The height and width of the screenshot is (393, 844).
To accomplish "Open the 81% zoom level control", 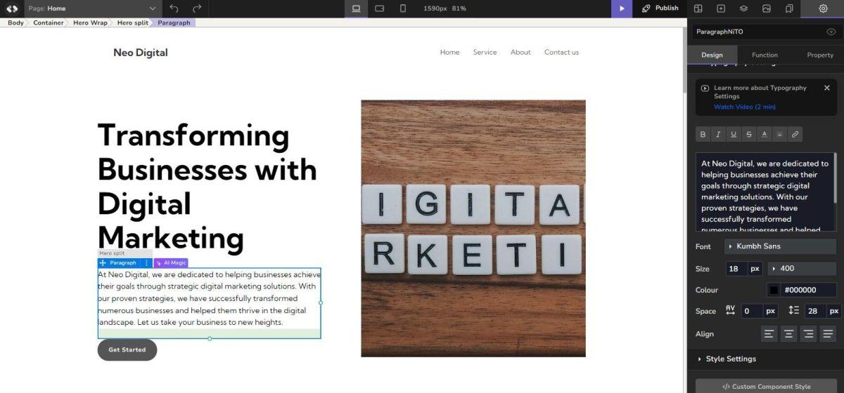I will click(x=459, y=8).
